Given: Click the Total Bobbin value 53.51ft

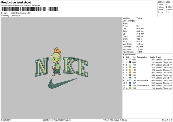Looking at the screenshot, I should (139, 52).
